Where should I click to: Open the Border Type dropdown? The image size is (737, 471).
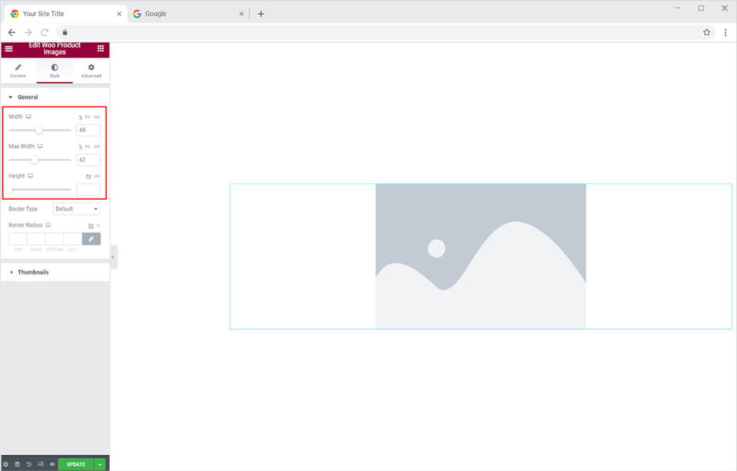(x=76, y=209)
